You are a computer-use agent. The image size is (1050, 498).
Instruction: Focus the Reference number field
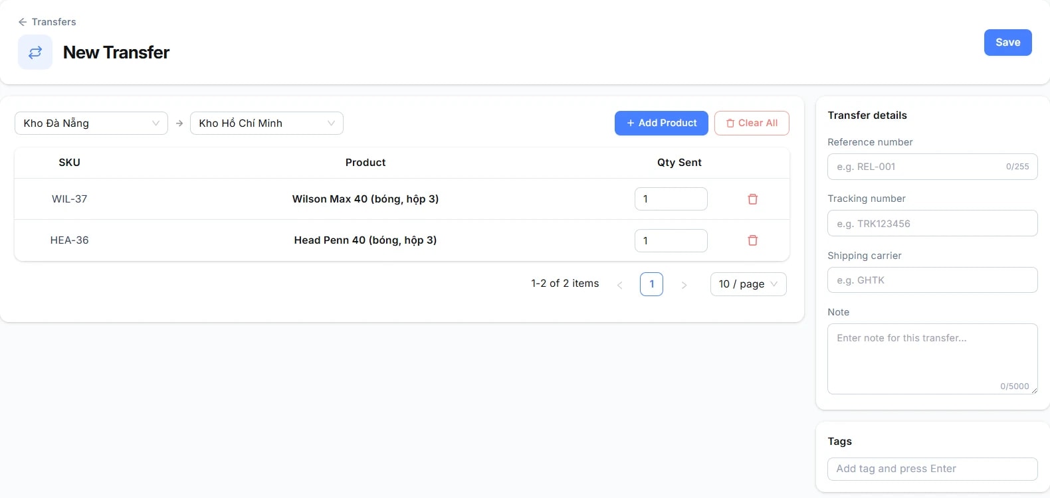click(x=932, y=167)
